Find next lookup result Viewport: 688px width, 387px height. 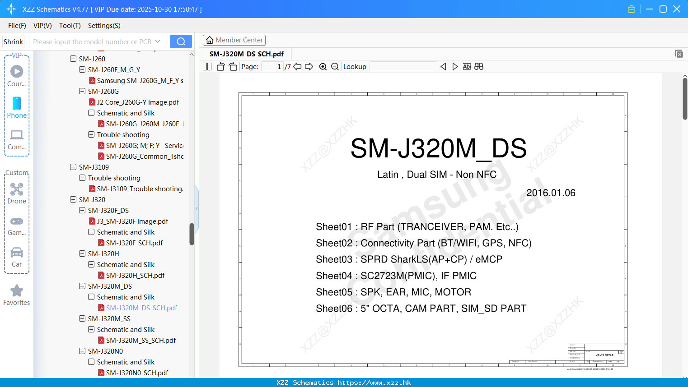455,66
